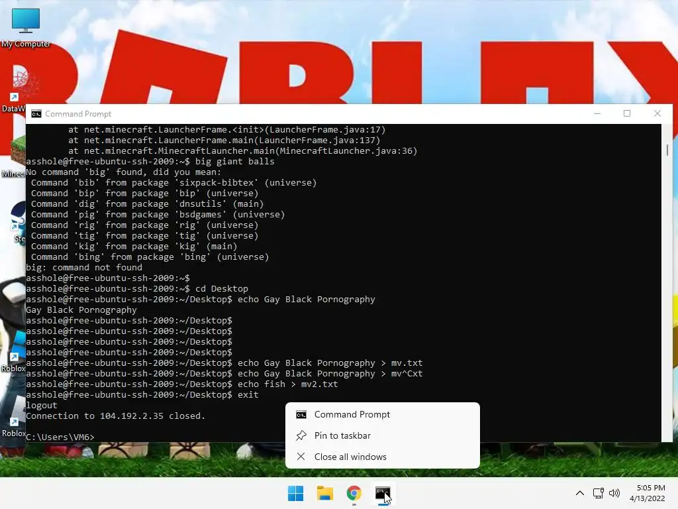Click the Command Prompt vertical scrollbar thumb
The width and height of the screenshot is (678, 509).
pyautogui.click(x=667, y=150)
